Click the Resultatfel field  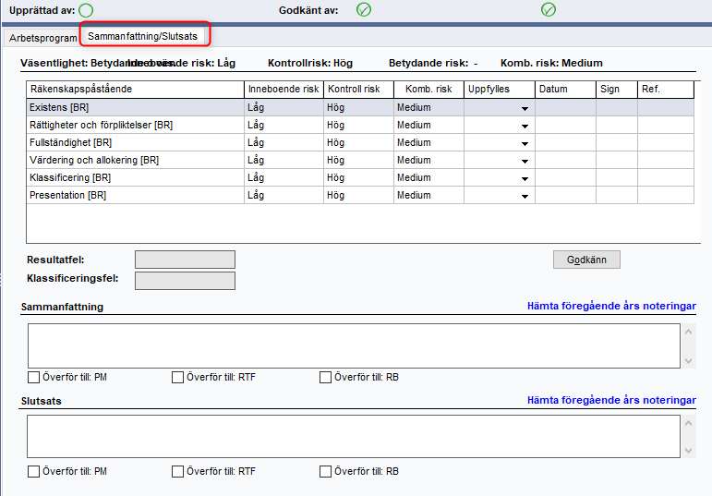185,260
